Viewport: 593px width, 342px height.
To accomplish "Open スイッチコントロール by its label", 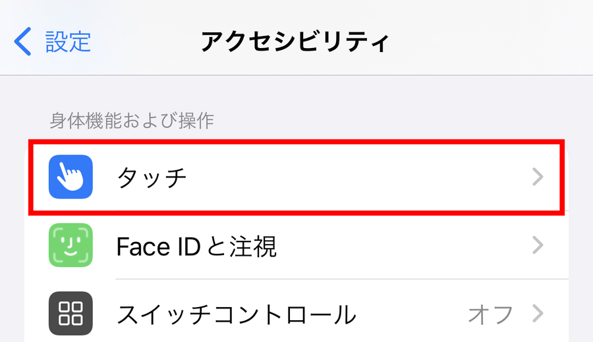I will point(236,314).
